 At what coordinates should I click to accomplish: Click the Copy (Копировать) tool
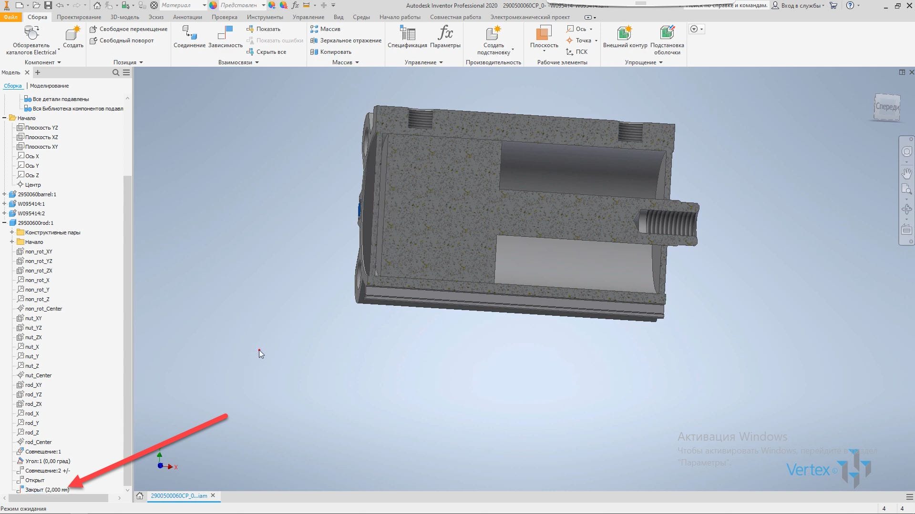pyautogui.click(x=331, y=52)
